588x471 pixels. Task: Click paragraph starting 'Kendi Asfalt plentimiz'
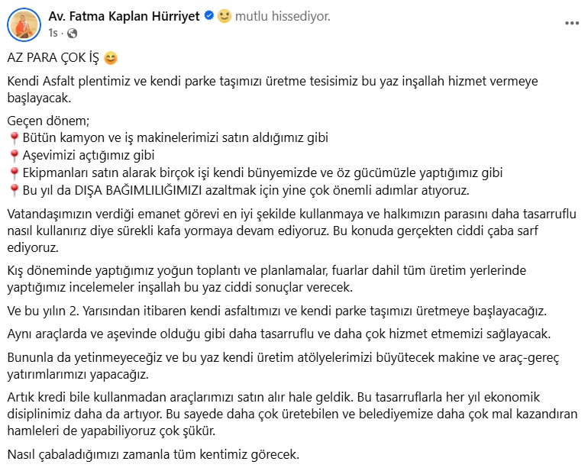(273, 89)
